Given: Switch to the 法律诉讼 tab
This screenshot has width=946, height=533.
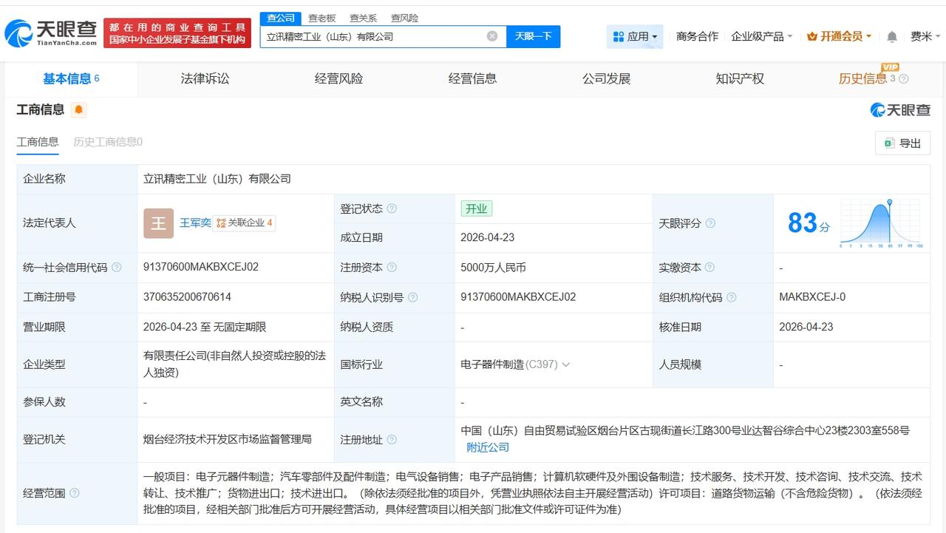Looking at the screenshot, I should (x=205, y=79).
